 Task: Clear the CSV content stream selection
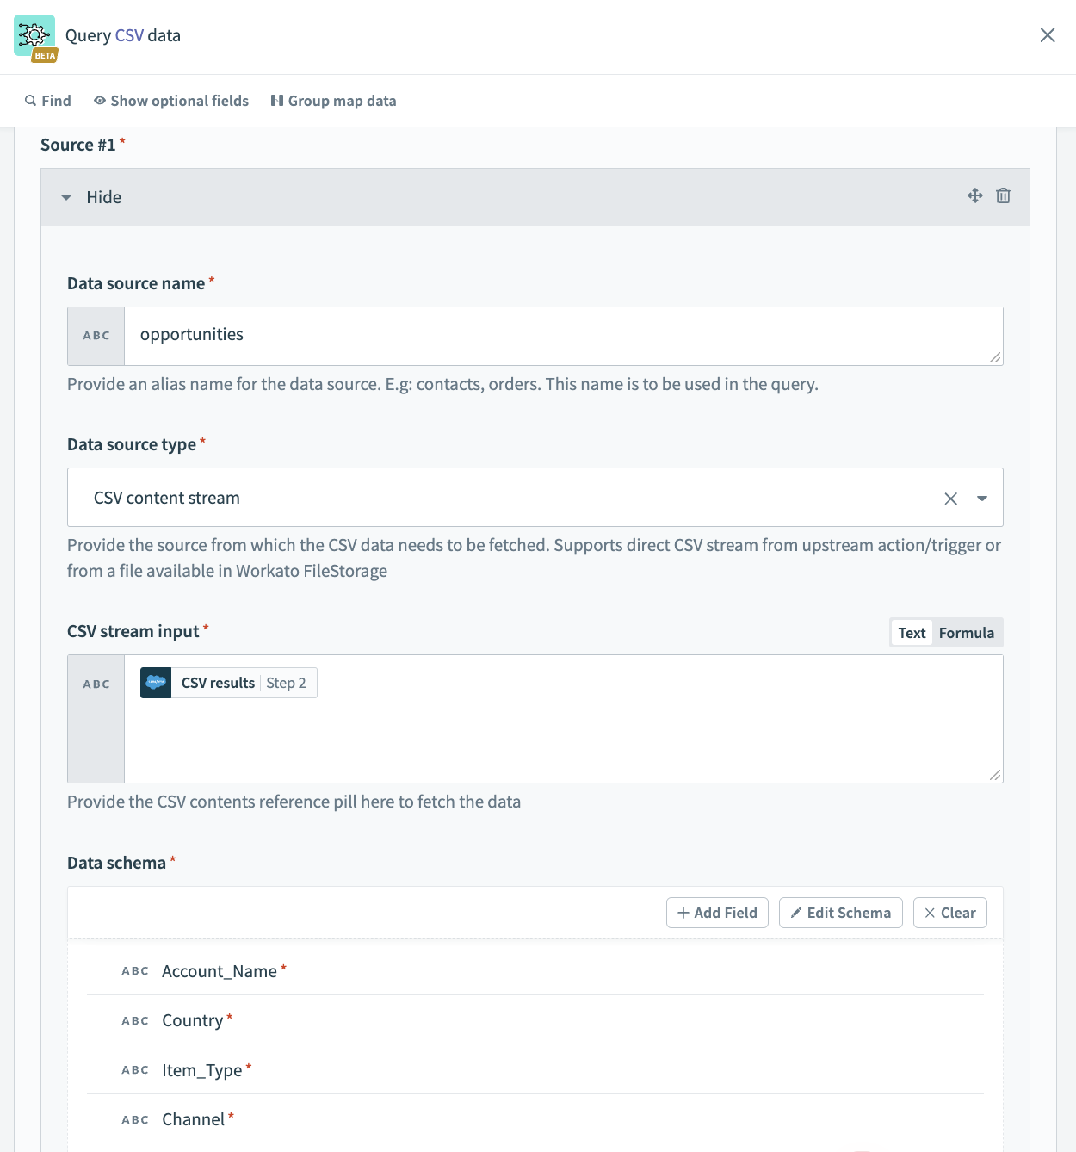click(950, 499)
